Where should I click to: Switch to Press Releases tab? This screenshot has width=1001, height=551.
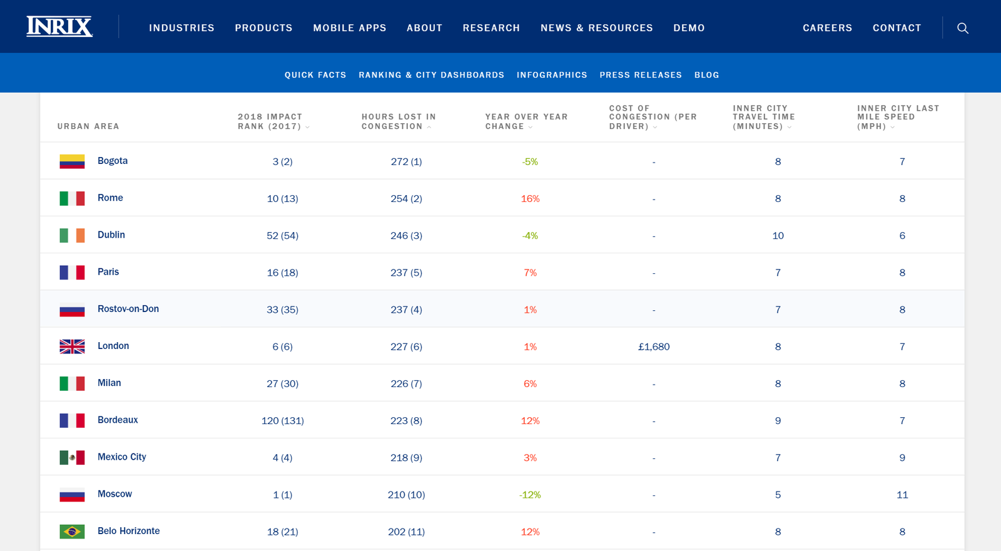[x=641, y=75]
